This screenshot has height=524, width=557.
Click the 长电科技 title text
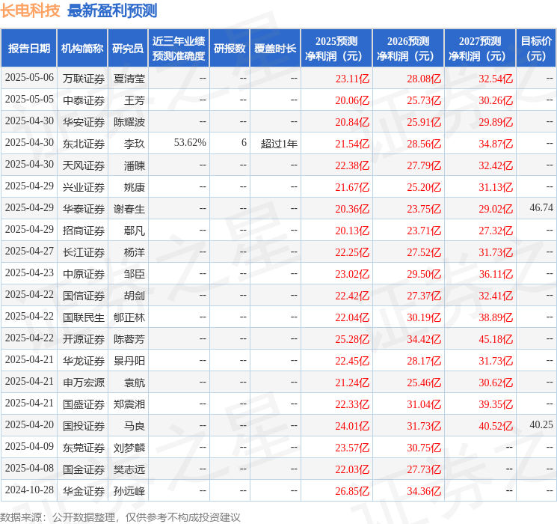coord(30,10)
